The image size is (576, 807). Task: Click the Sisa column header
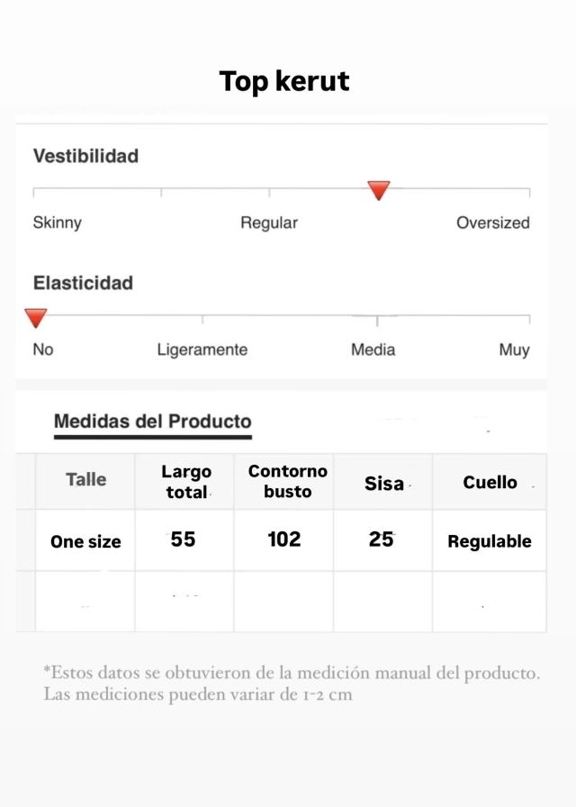pyautogui.click(x=384, y=484)
